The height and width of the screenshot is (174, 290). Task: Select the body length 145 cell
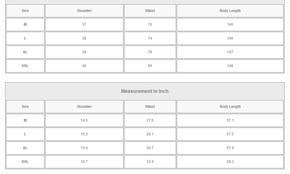click(x=230, y=25)
